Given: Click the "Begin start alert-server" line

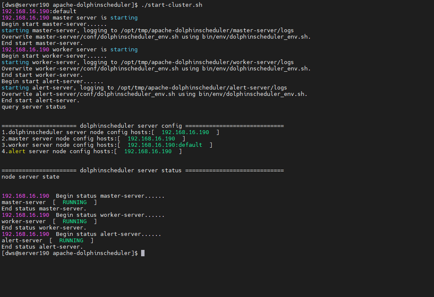Looking at the screenshot, I should (x=52, y=81).
